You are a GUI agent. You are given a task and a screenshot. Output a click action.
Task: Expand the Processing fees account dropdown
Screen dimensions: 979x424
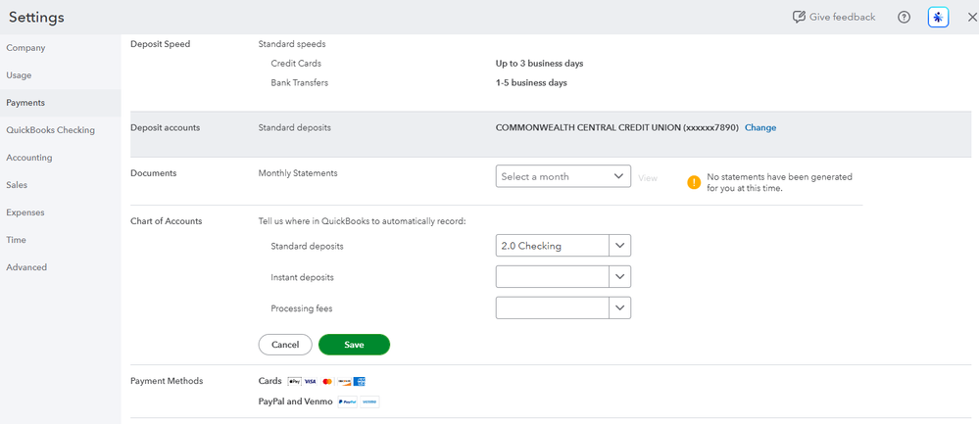(x=620, y=308)
